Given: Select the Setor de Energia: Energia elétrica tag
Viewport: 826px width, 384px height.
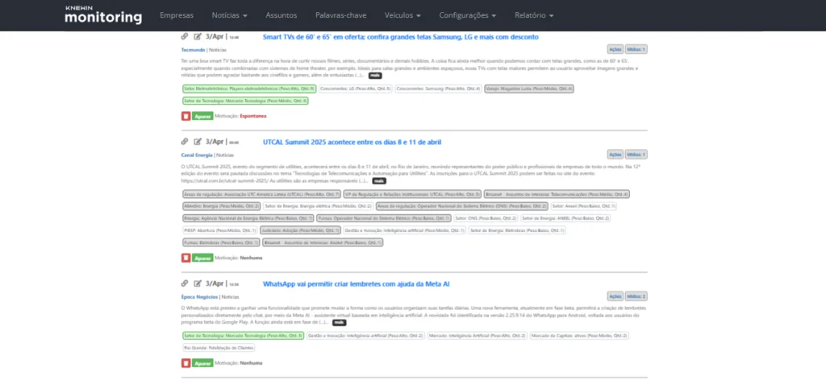Looking at the screenshot, I should (318, 206).
